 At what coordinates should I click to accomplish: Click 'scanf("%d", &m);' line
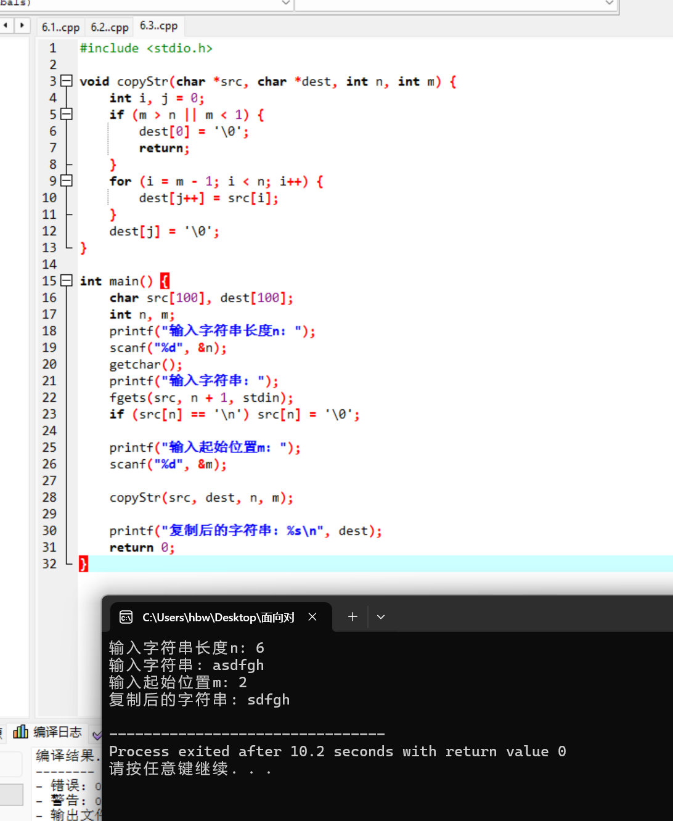point(168,464)
